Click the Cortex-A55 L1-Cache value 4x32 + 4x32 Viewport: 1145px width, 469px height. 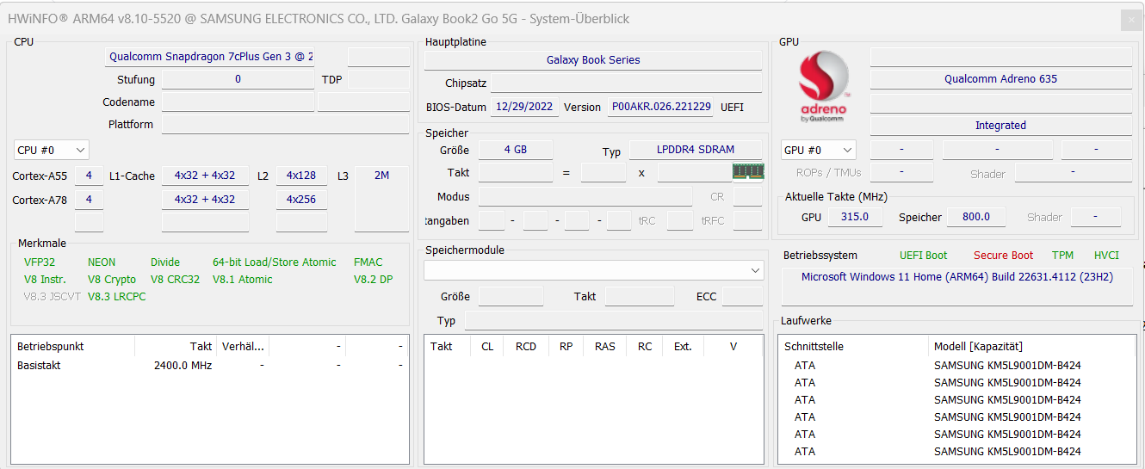point(205,176)
